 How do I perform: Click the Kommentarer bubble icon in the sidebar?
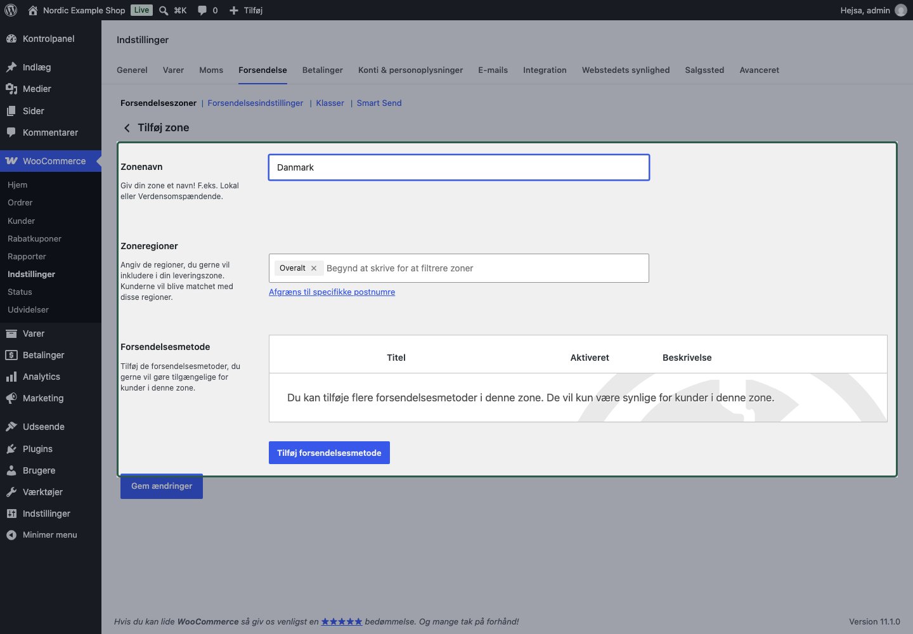[x=11, y=133]
